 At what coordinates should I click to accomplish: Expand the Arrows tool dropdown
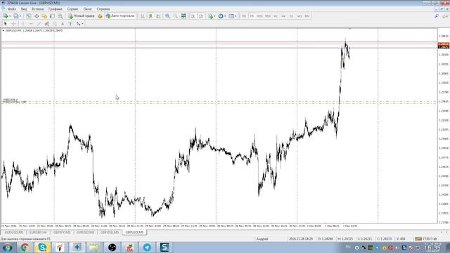(82, 24)
